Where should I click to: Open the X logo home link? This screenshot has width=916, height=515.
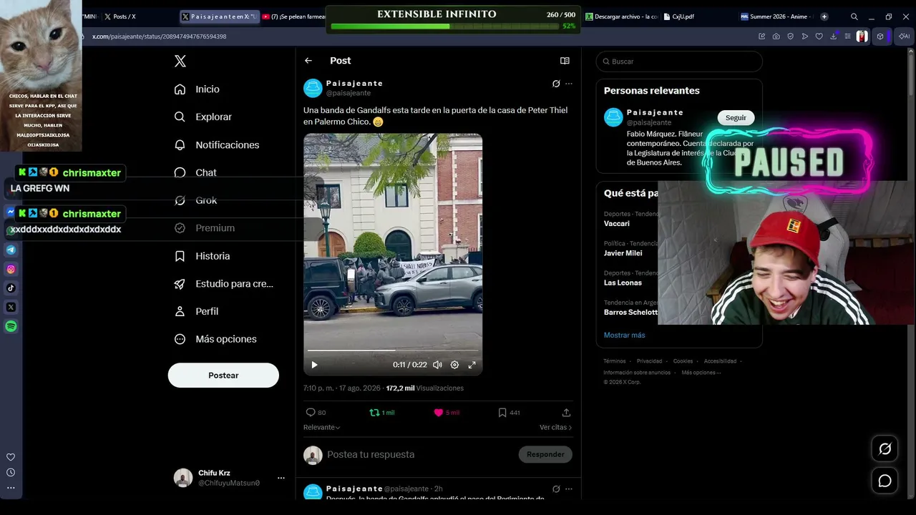(x=180, y=61)
